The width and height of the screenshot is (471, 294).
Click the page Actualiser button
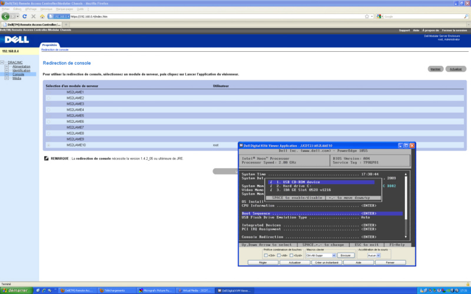[456, 69]
